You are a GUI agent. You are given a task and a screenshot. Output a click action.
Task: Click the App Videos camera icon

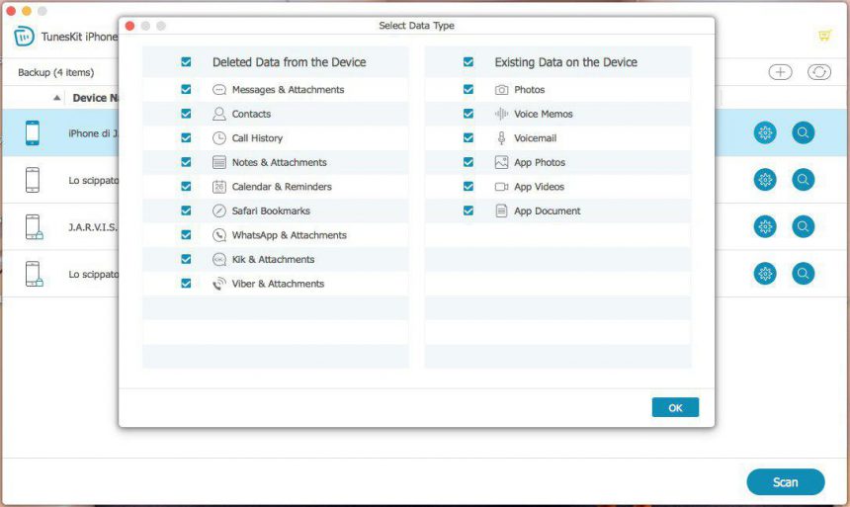(501, 187)
